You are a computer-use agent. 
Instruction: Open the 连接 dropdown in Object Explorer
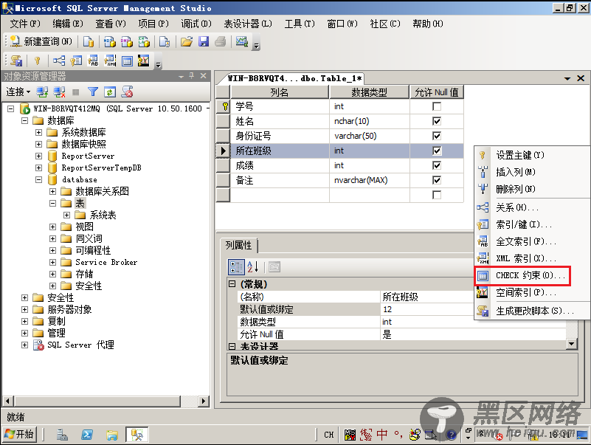point(18,92)
